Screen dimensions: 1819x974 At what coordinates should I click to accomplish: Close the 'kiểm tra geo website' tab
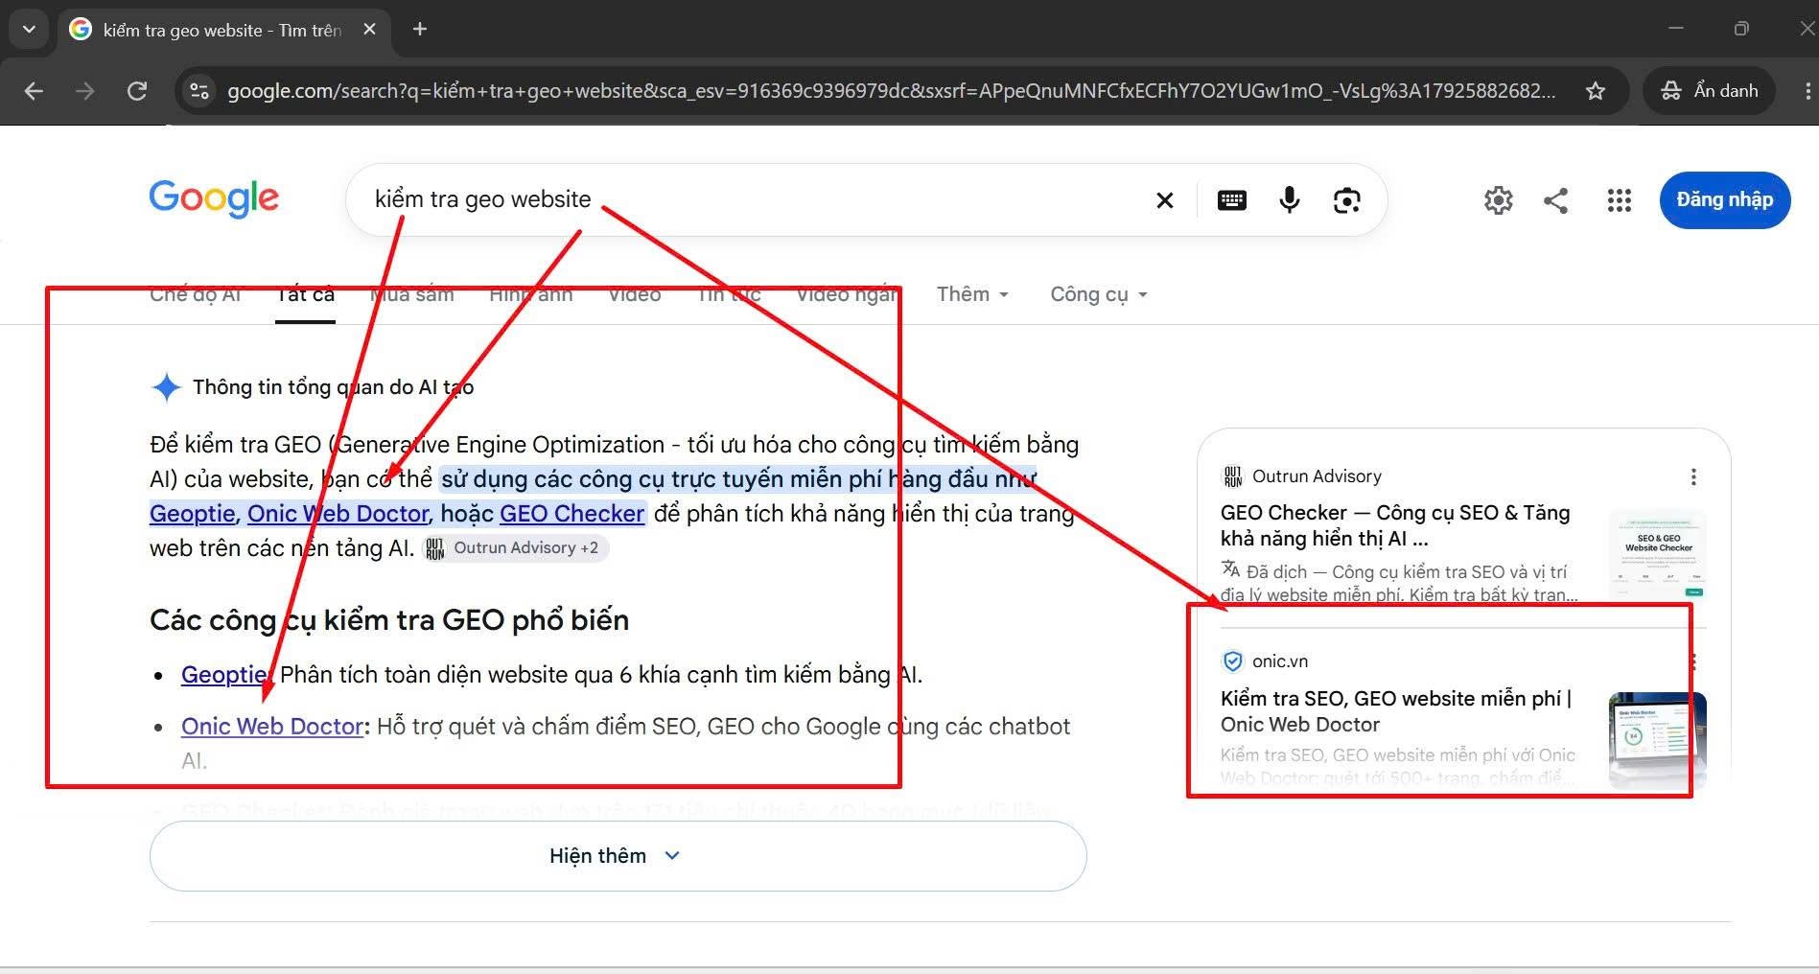point(369,30)
